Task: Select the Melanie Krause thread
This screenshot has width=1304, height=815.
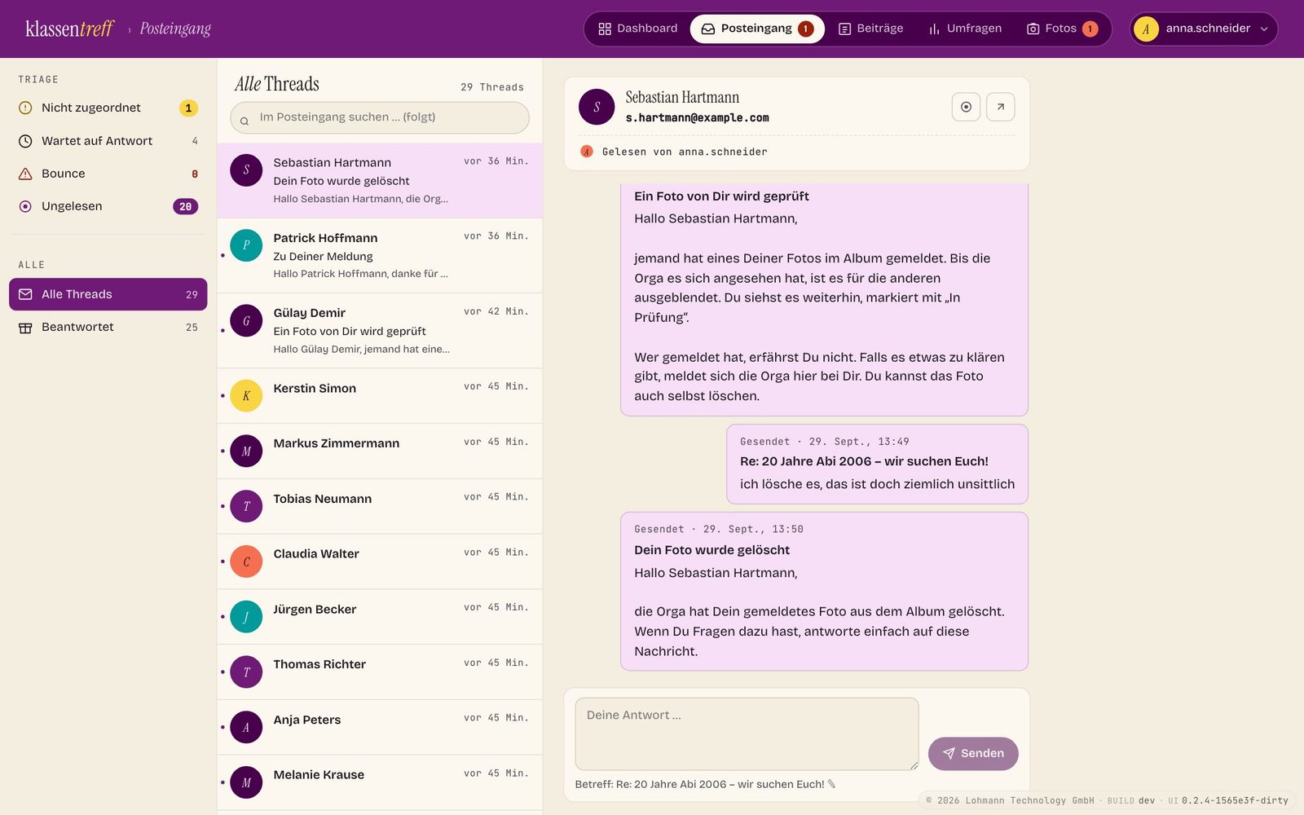Action: tap(380, 782)
